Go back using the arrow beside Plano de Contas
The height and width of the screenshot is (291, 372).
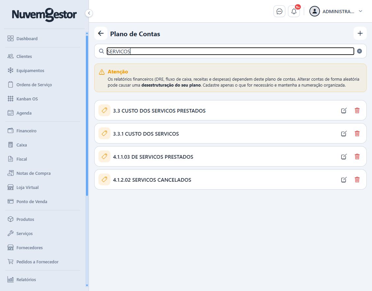101,34
